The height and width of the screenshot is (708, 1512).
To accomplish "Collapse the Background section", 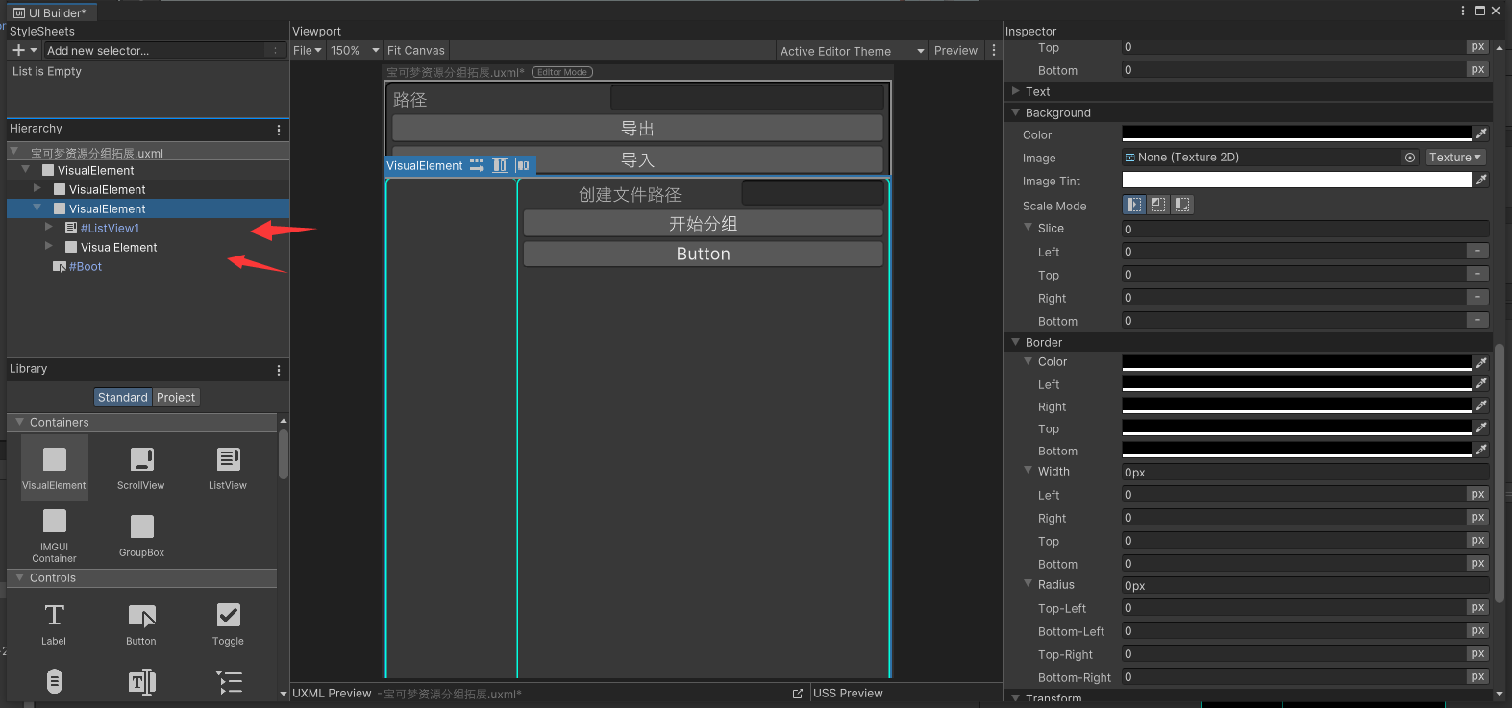I will pyautogui.click(x=1016, y=112).
